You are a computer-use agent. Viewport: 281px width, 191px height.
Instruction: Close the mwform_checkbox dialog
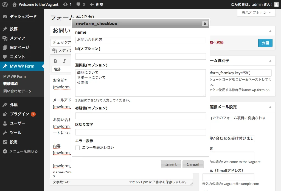[x=205, y=24]
